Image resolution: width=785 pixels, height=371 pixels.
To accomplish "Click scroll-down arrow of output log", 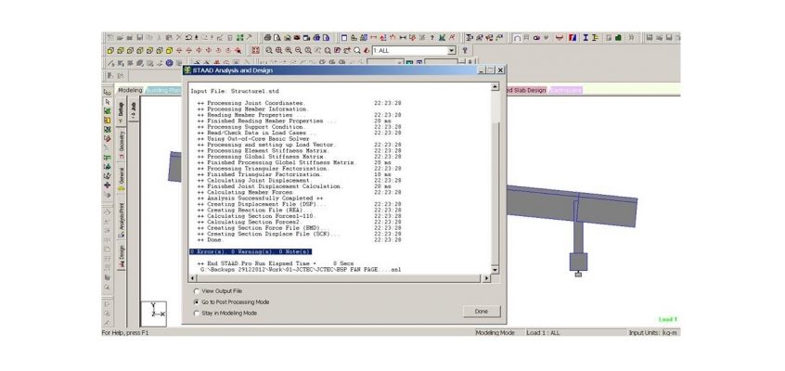I will (x=495, y=270).
